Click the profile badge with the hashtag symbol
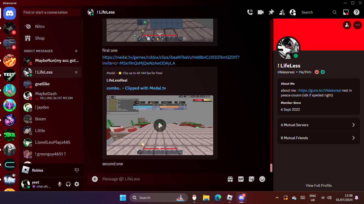The image size is (364, 204). (322, 72)
